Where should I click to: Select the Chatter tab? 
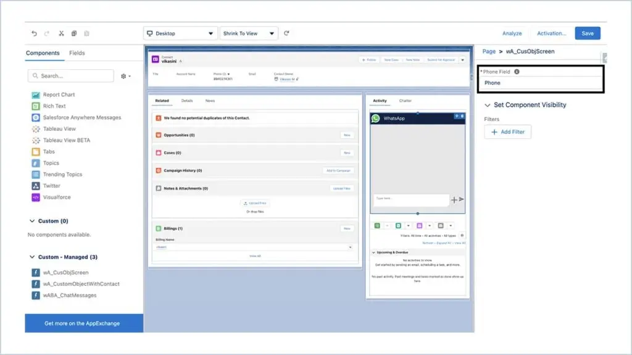point(405,101)
